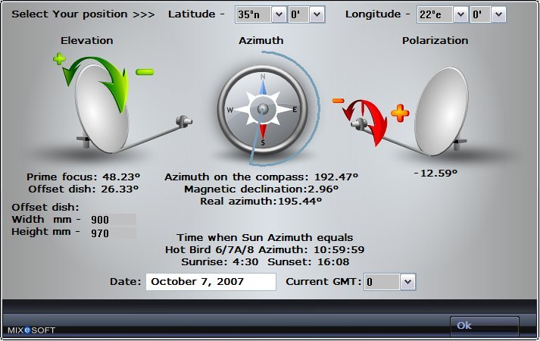Click the Elevation heading
540x341 pixels.
pyautogui.click(x=87, y=40)
